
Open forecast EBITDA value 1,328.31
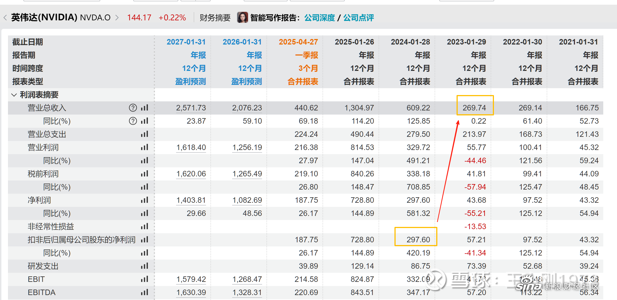tap(247, 292)
